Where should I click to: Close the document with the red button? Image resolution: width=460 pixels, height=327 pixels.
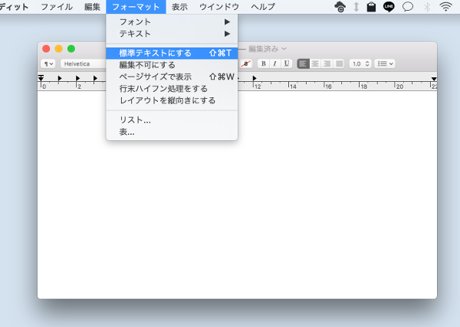tap(46, 49)
